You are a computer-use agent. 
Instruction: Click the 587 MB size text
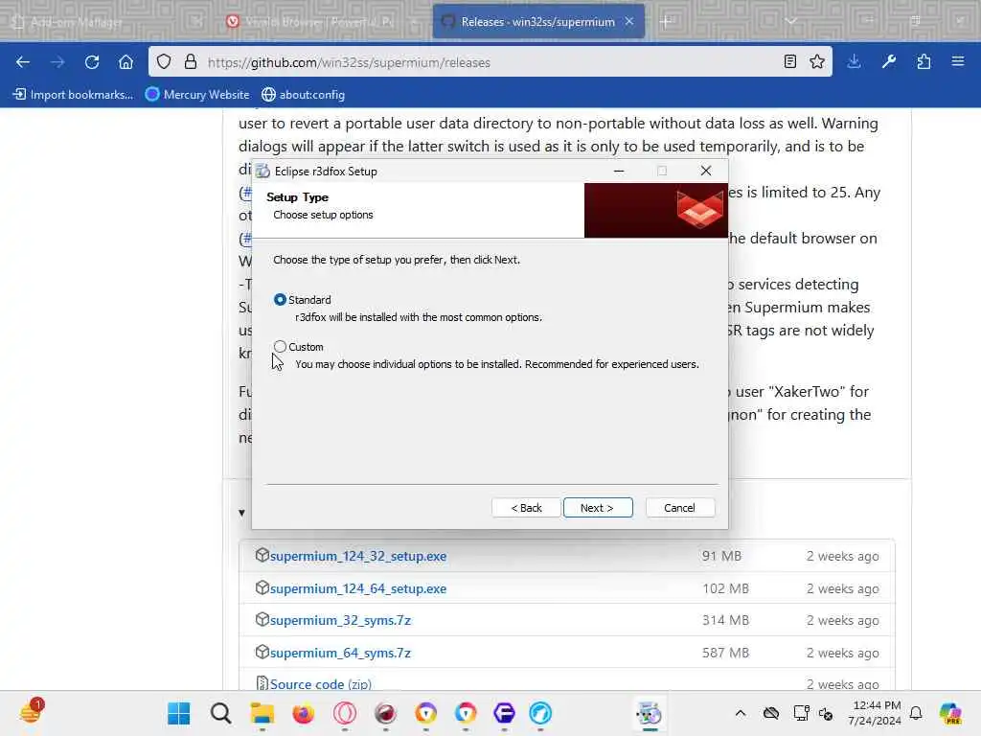pos(725,653)
